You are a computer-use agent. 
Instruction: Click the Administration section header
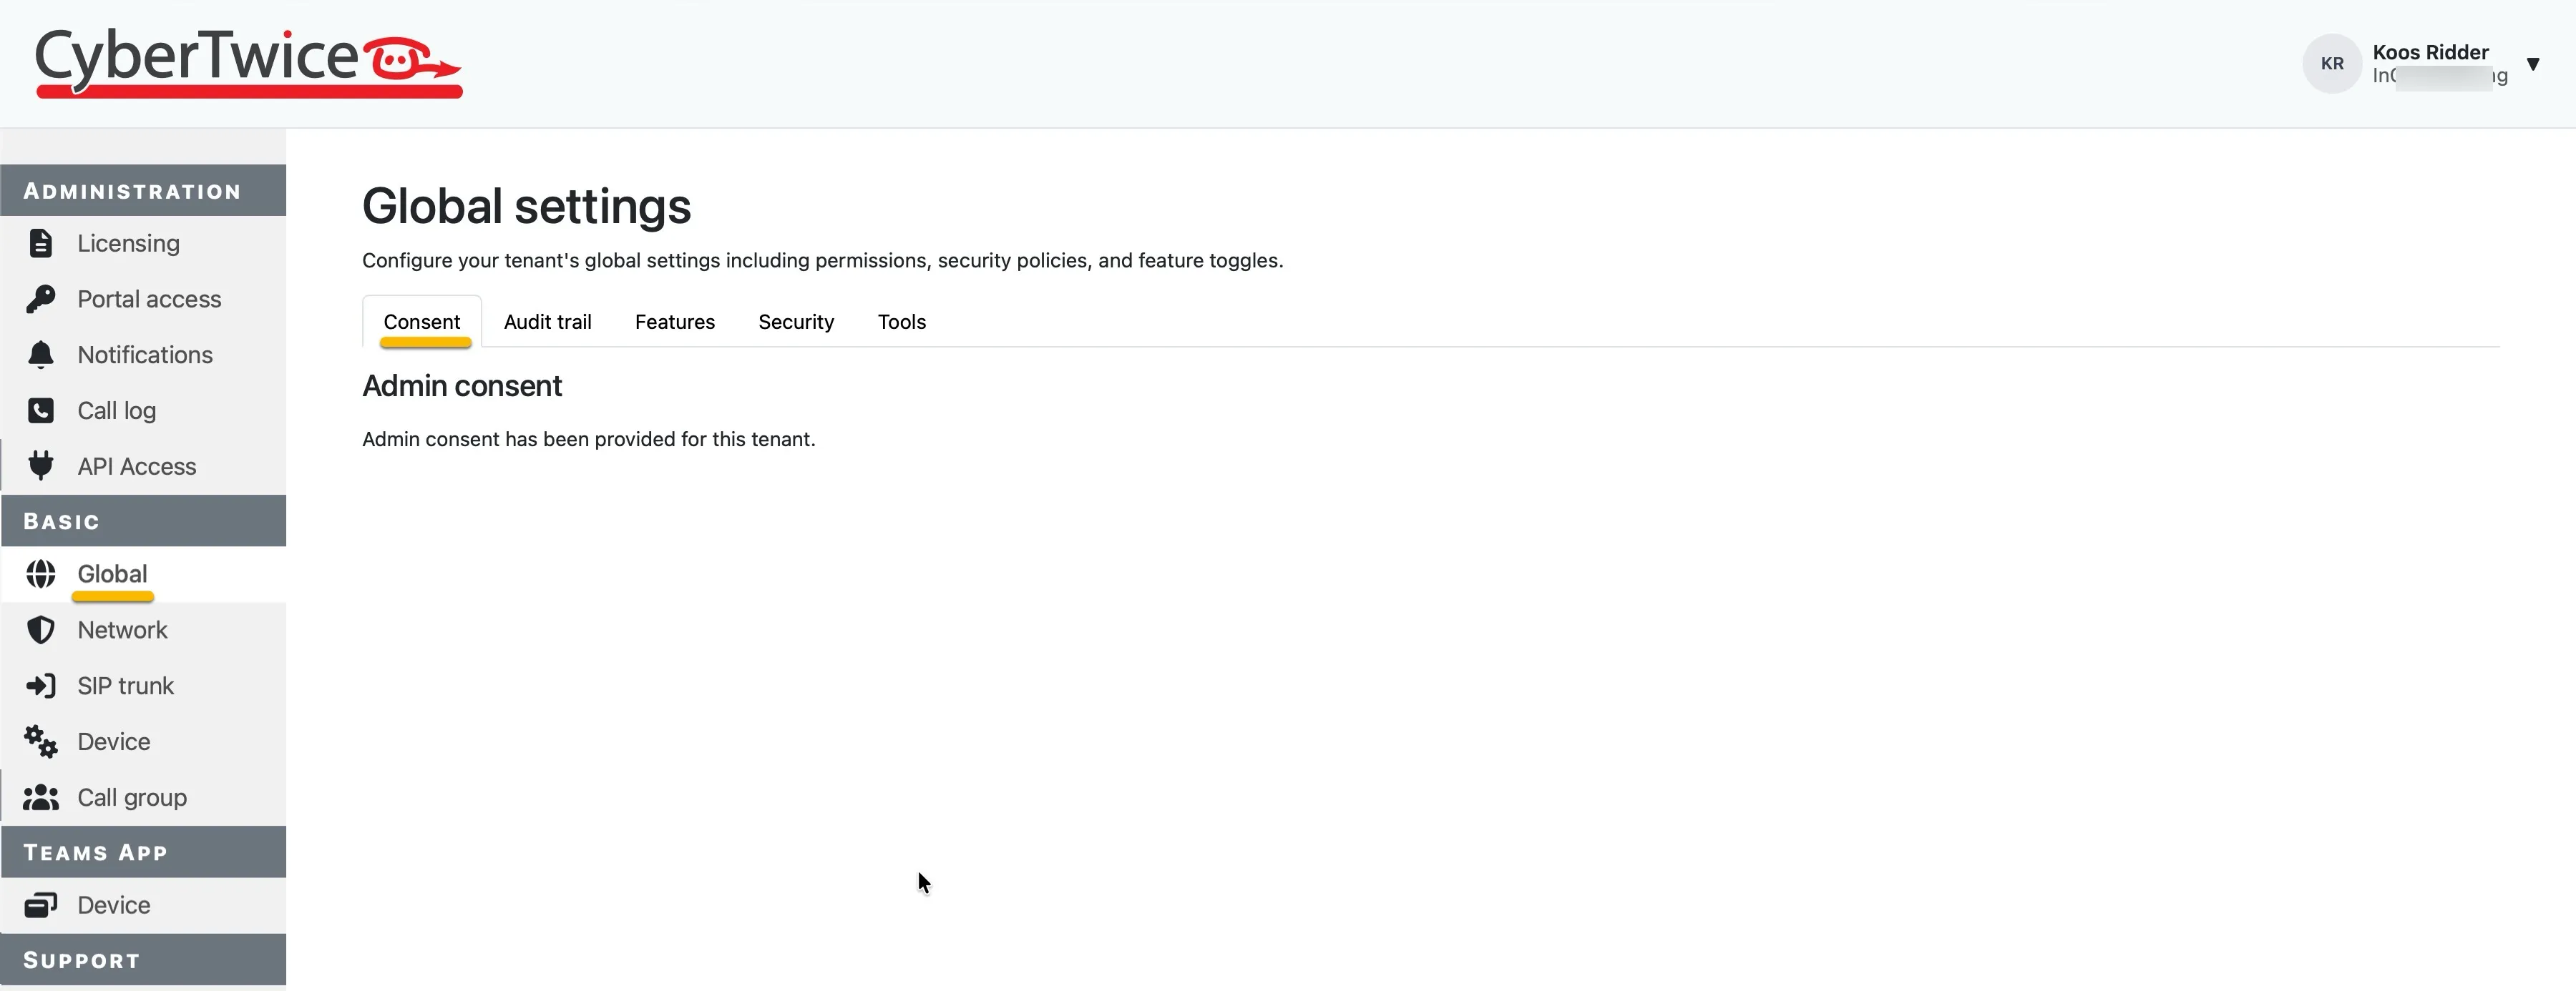pyautogui.click(x=143, y=189)
